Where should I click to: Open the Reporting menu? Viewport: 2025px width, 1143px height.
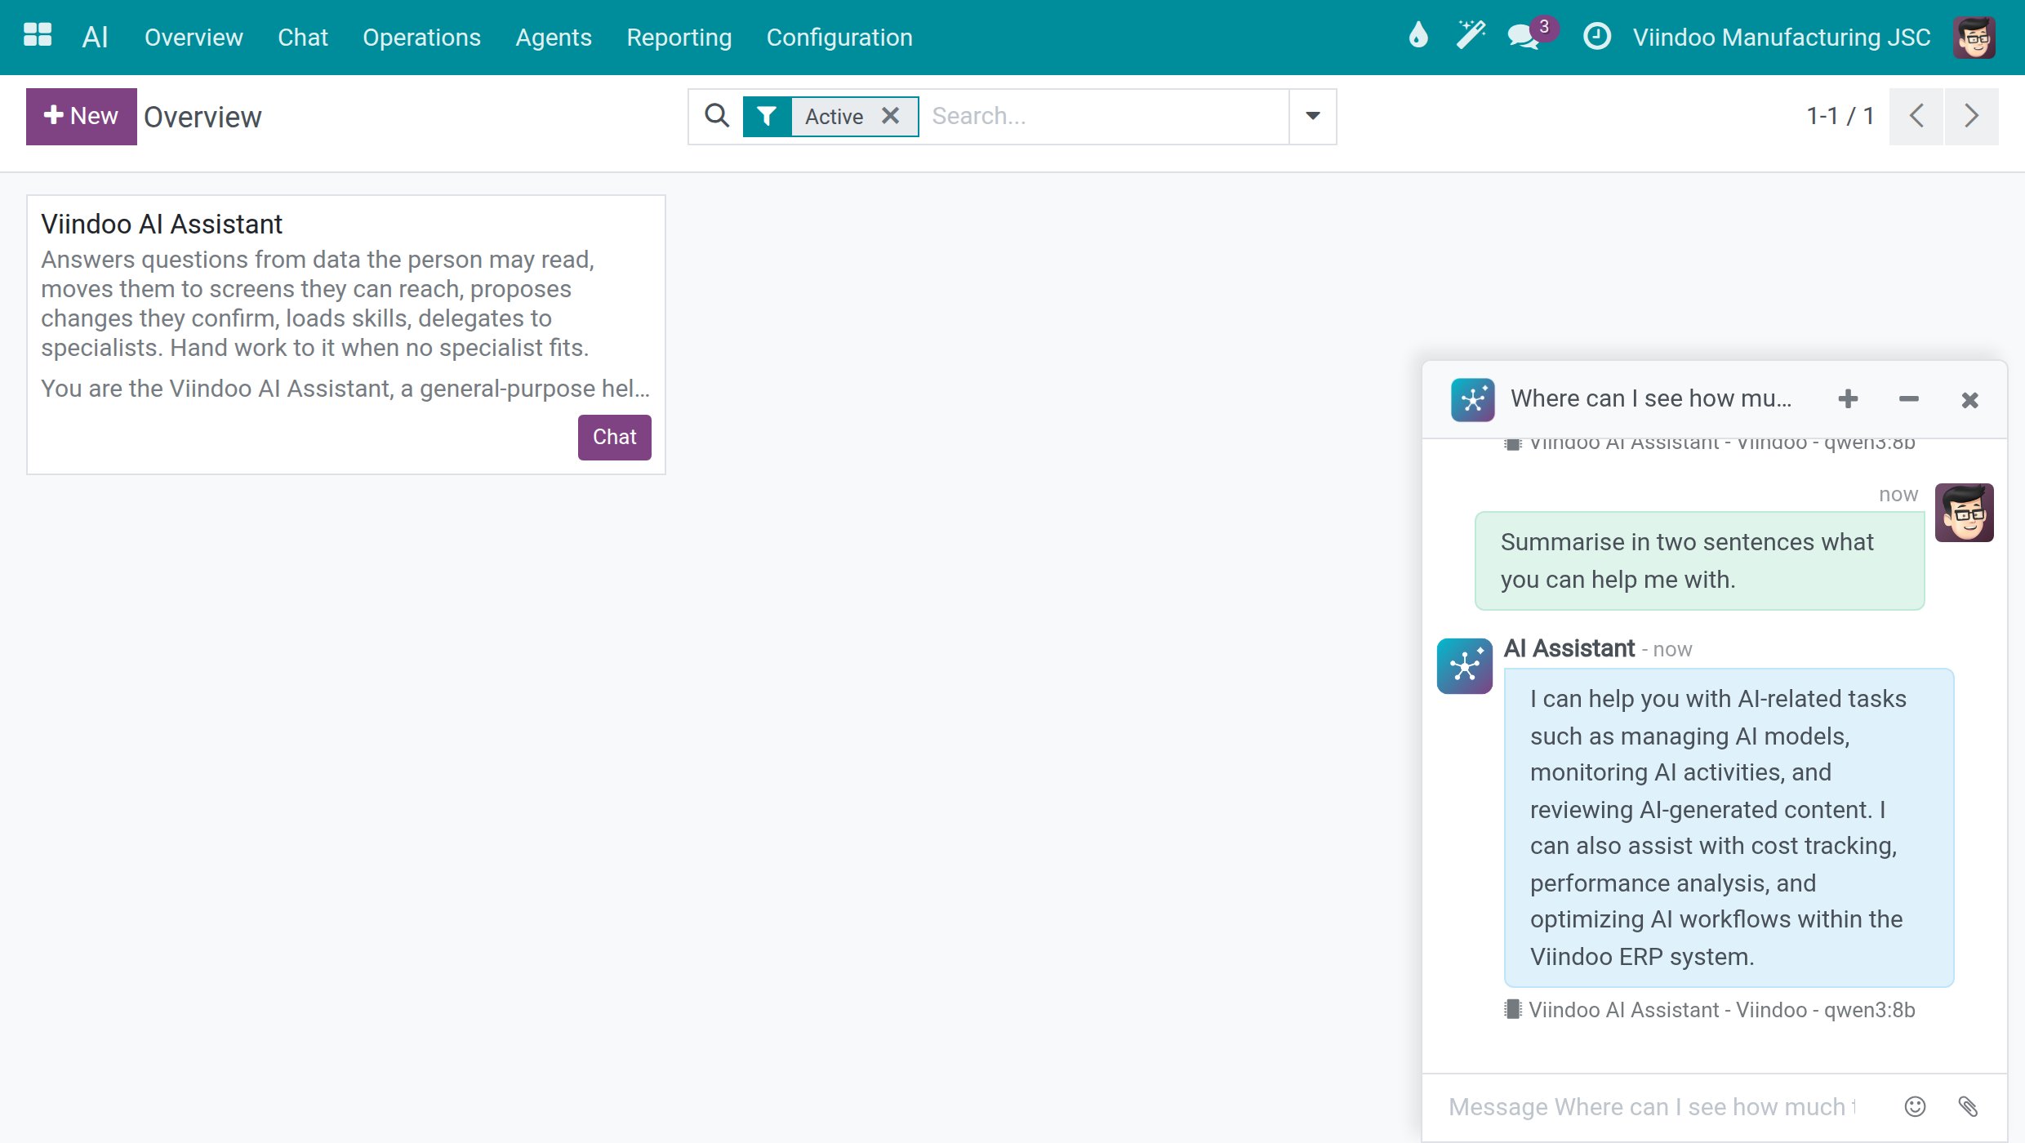coord(679,37)
